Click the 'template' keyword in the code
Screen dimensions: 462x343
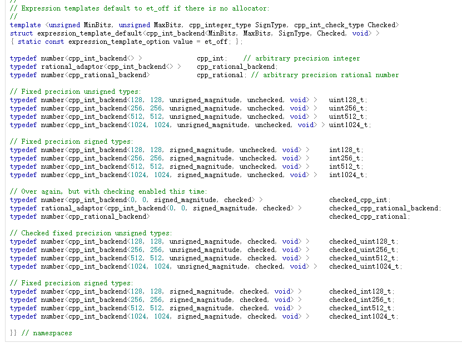(x=25, y=25)
